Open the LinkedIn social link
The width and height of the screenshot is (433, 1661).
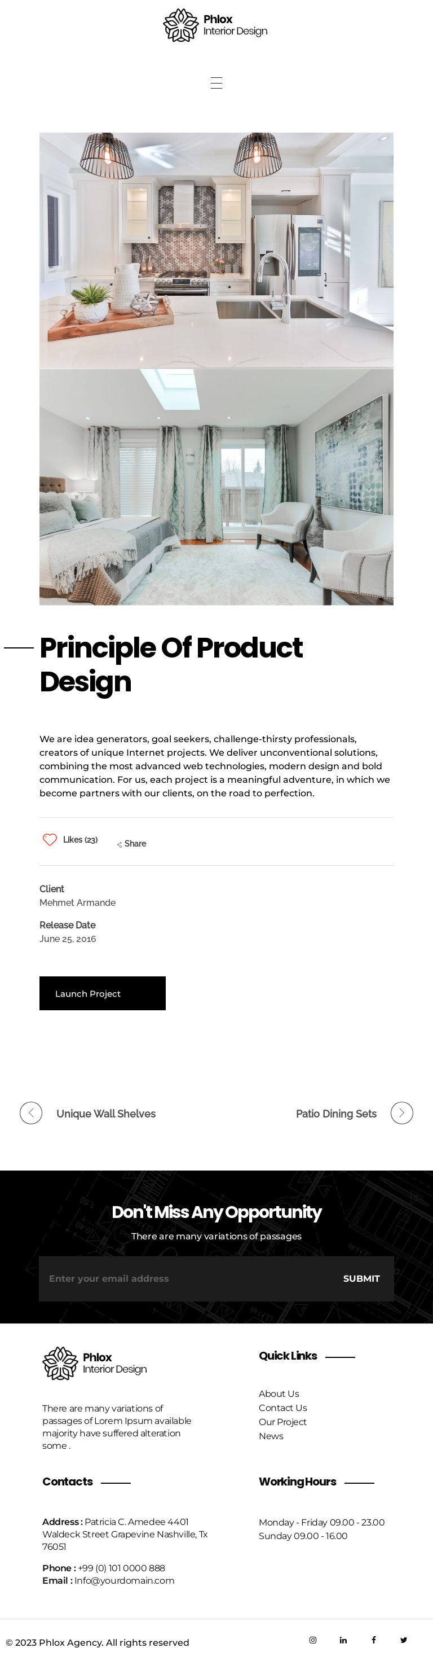343,1640
